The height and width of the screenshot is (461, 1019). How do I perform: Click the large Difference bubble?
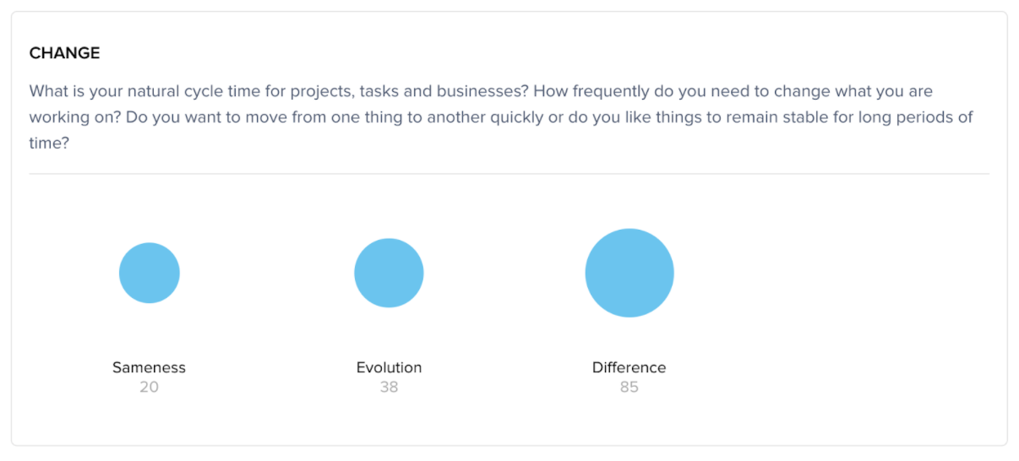pos(629,273)
